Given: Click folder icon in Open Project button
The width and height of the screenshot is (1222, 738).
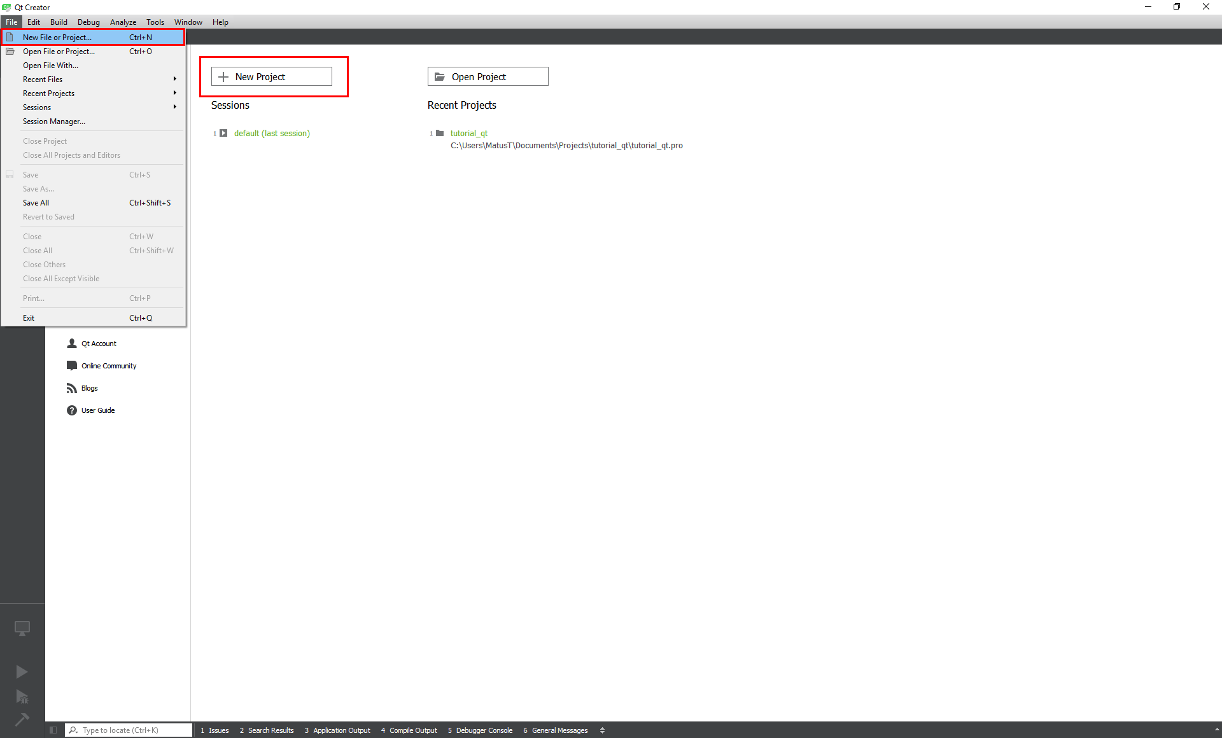Looking at the screenshot, I should point(440,77).
